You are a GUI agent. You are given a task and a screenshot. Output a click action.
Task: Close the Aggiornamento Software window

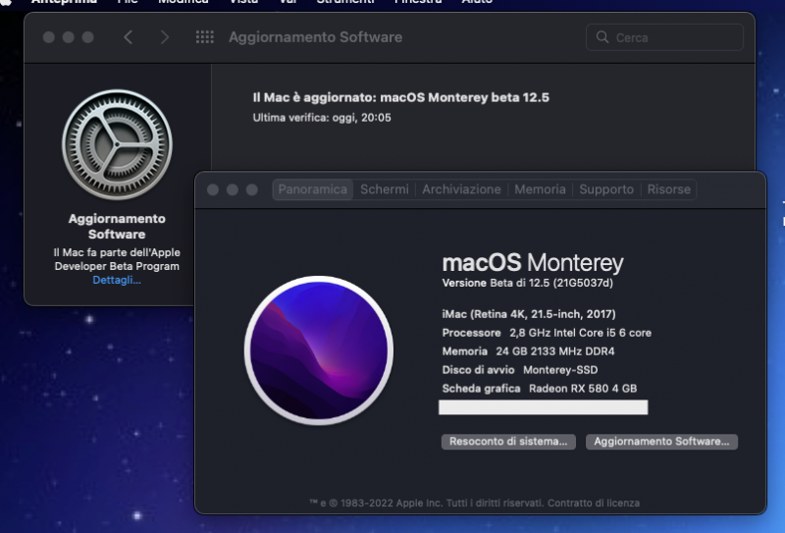click(x=48, y=37)
